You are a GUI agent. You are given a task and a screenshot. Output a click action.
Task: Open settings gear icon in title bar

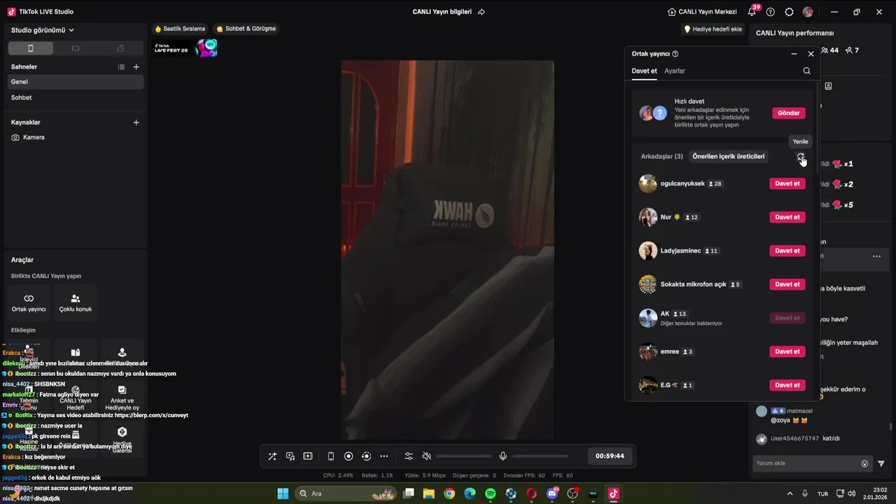[790, 12]
